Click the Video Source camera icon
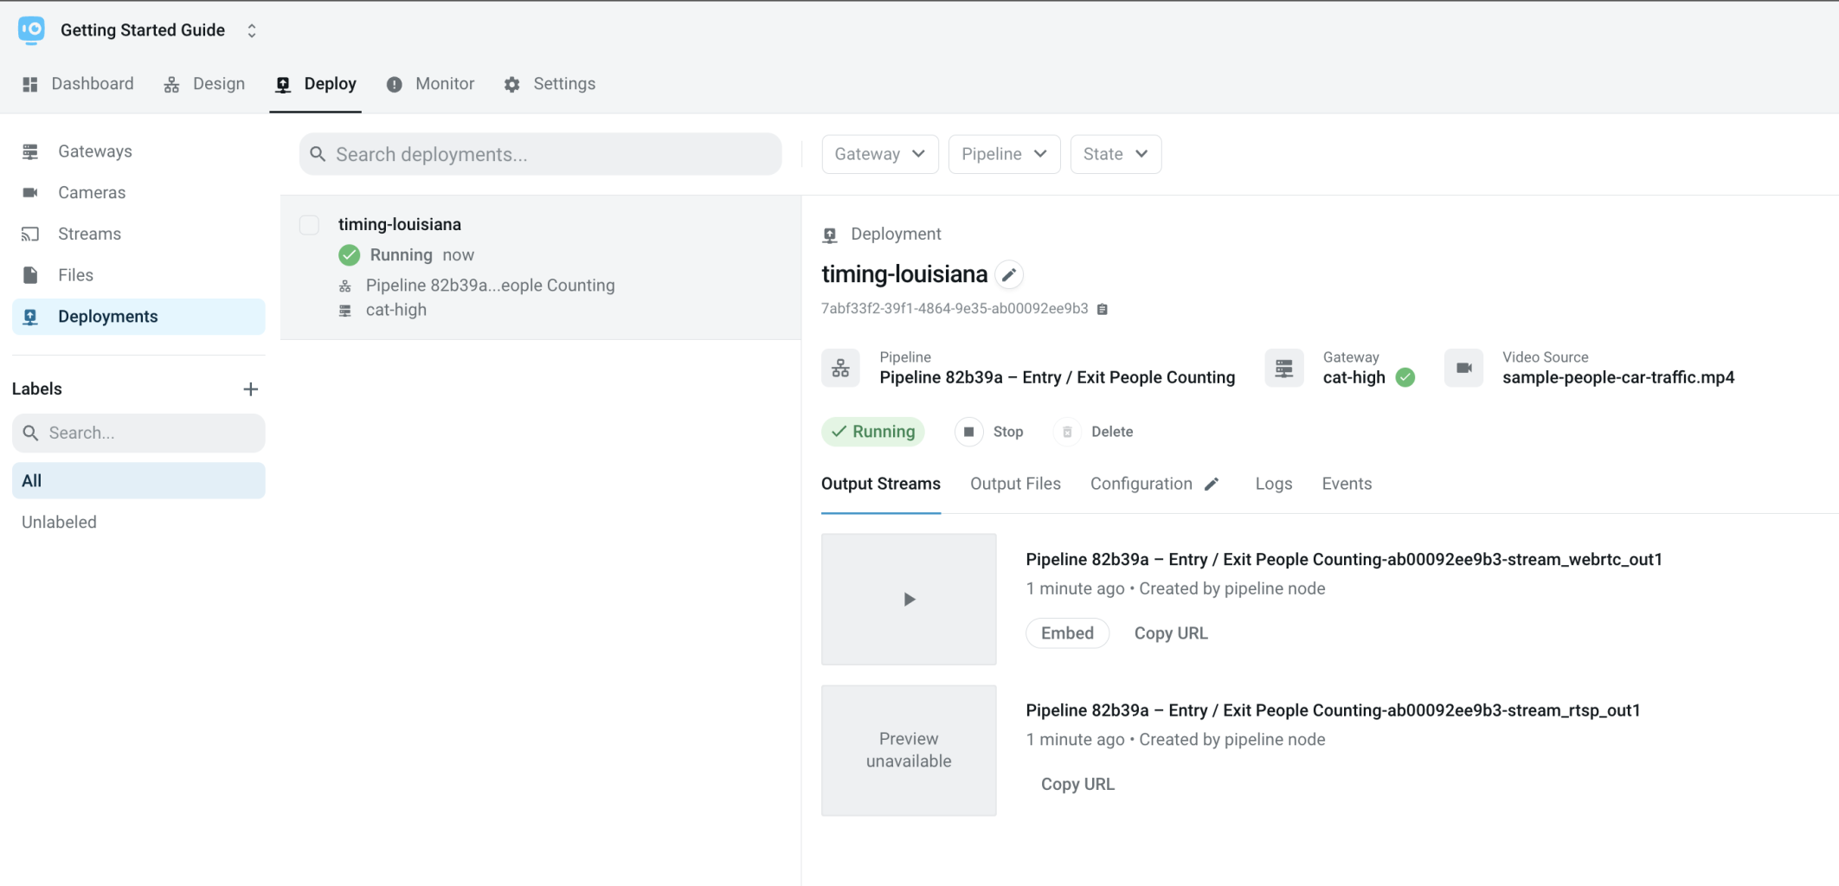 (x=1463, y=368)
